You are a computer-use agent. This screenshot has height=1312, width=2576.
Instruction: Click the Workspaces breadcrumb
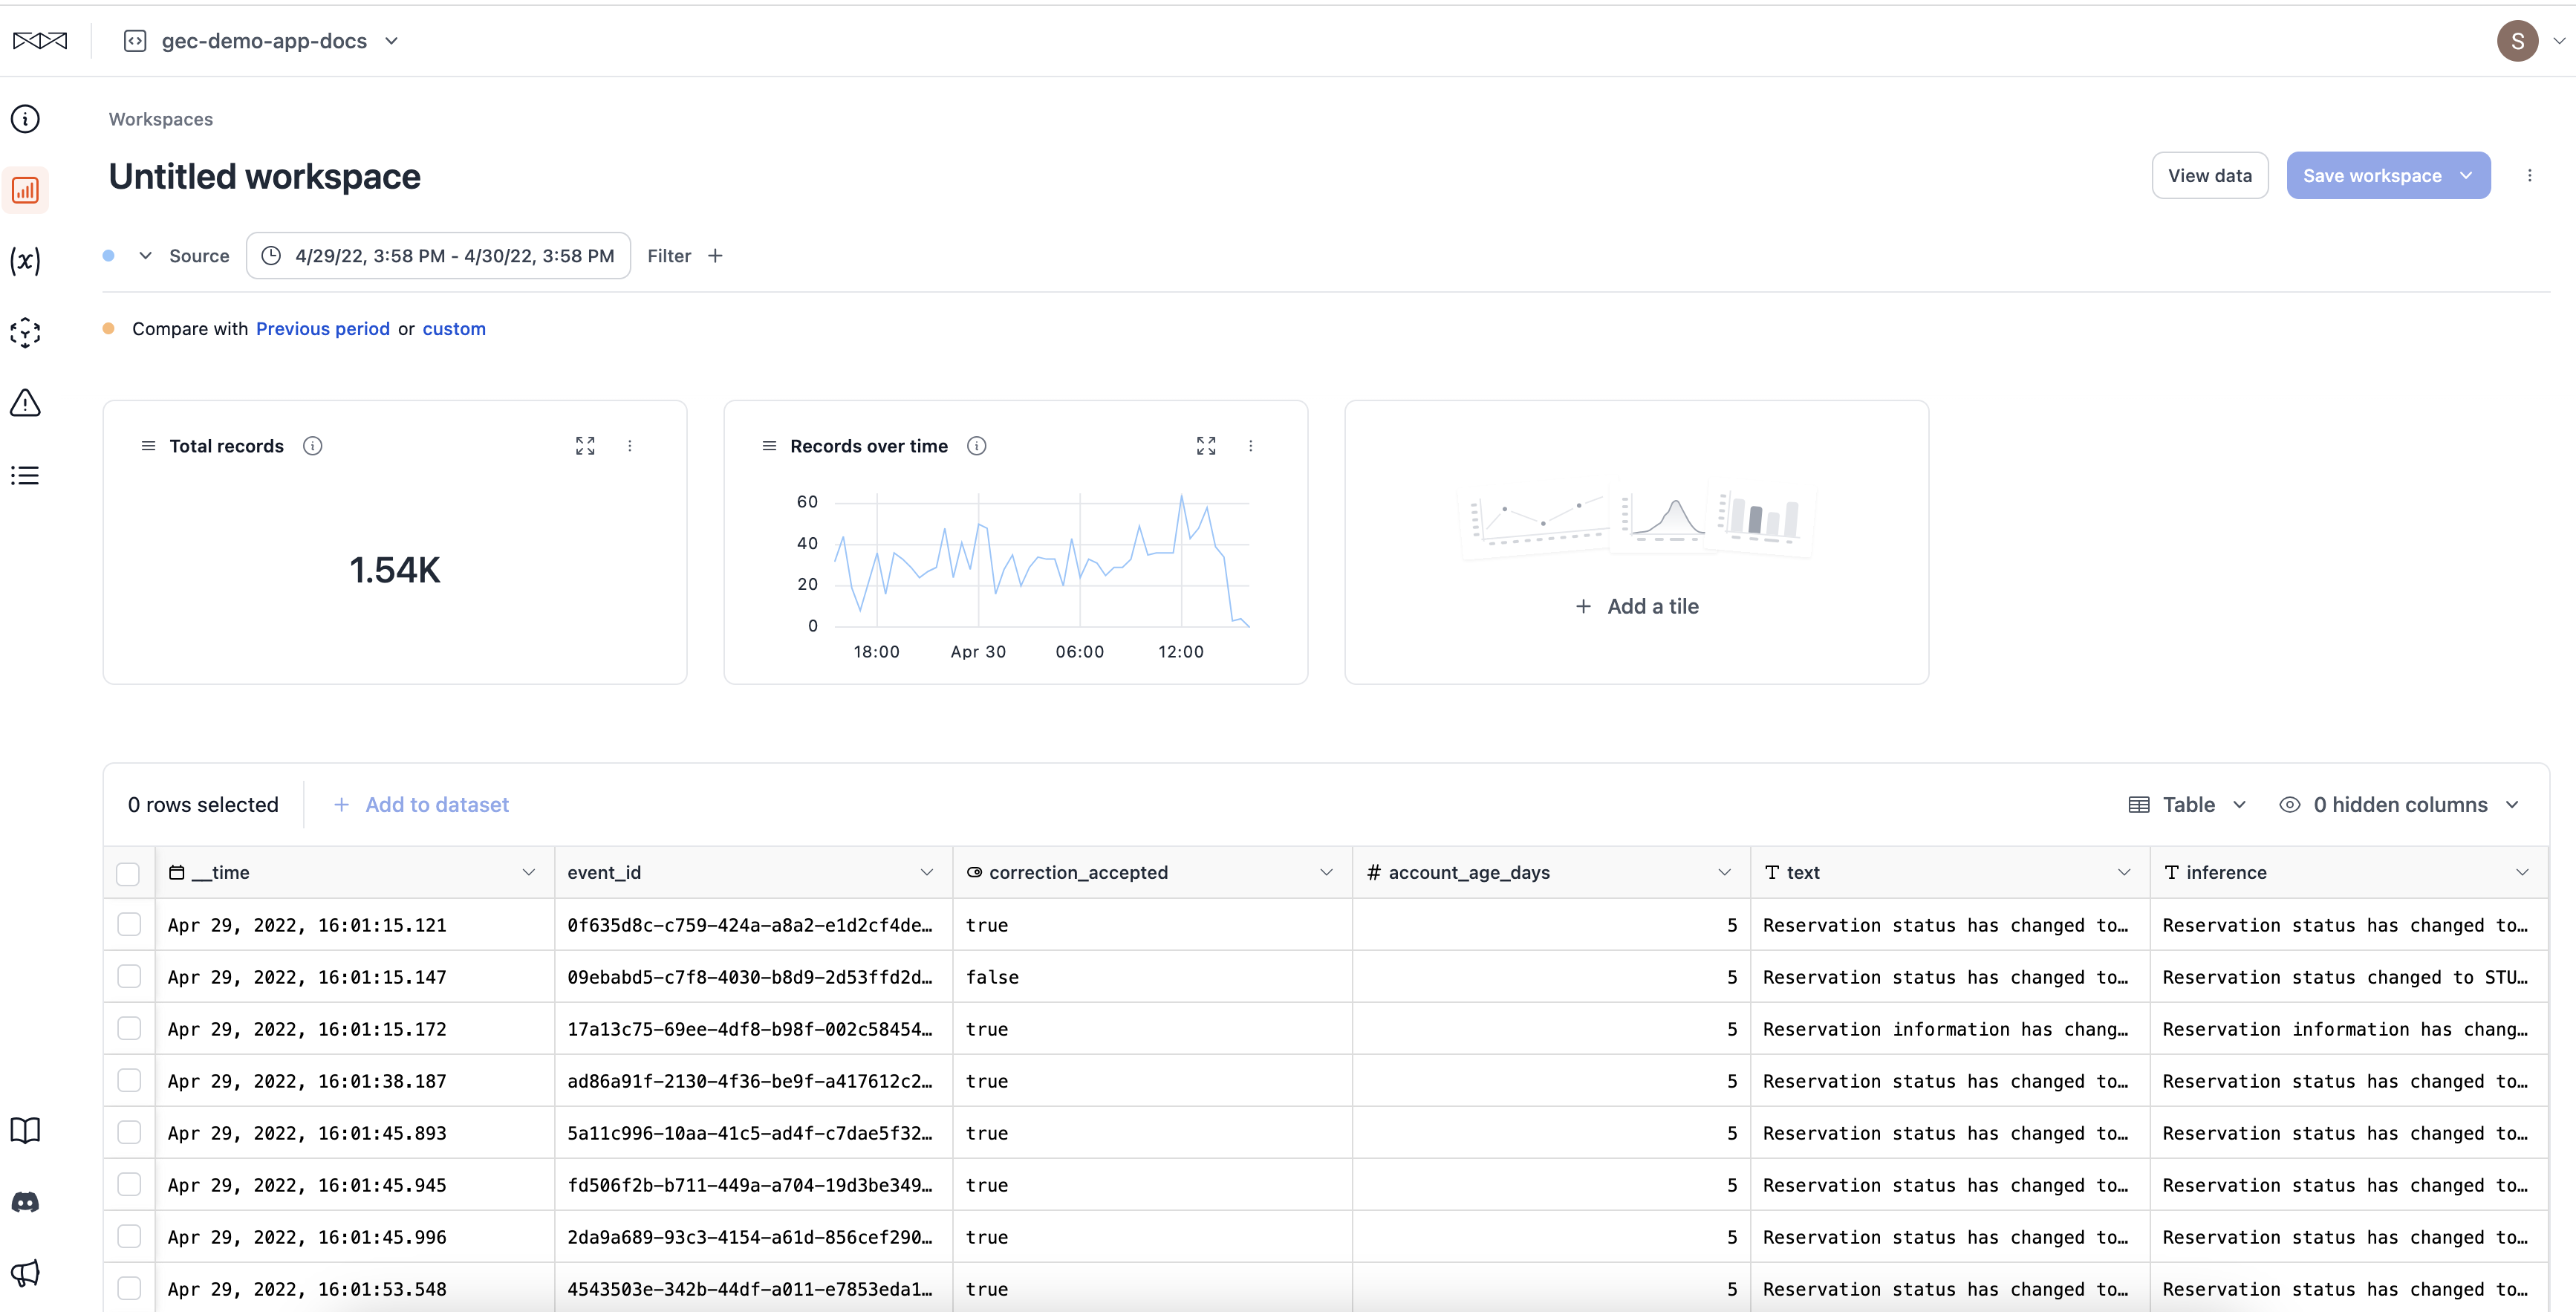[161, 119]
